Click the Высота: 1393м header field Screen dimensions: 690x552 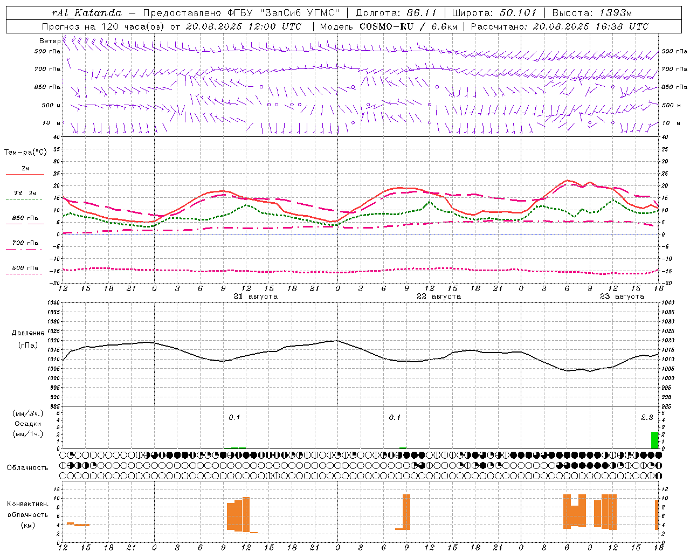pos(592,13)
